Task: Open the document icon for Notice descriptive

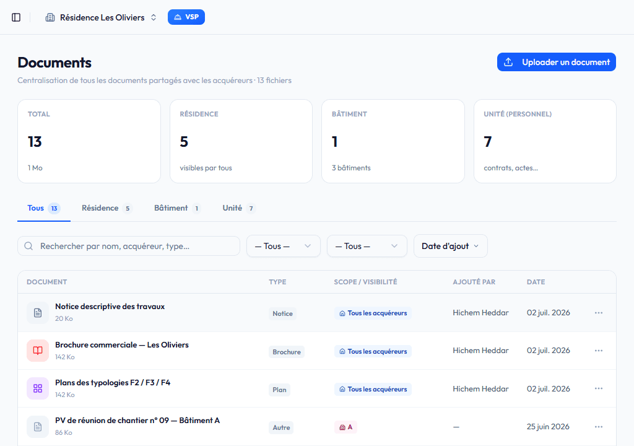Action: point(38,313)
